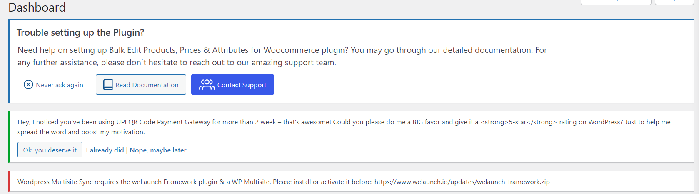Click the book icon for documentation
Viewport: 699px width, 194px height.
(108, 85)
